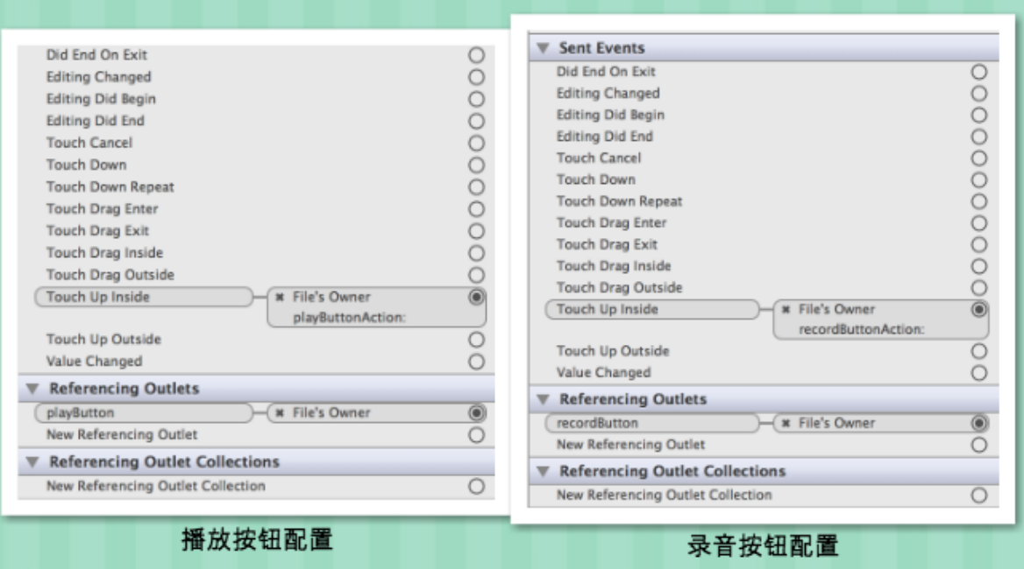This screenshot has height=569, width=1024.
Task: Select the playButton outlet pill
Action: pyautogui.click(x=144, y=412)
